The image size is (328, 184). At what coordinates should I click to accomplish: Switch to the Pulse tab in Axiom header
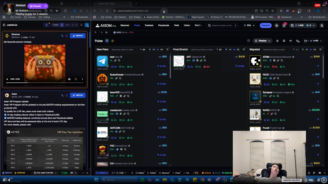[137, 25]
